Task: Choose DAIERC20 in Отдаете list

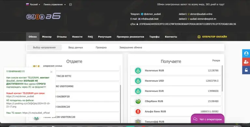Action: 87,107
